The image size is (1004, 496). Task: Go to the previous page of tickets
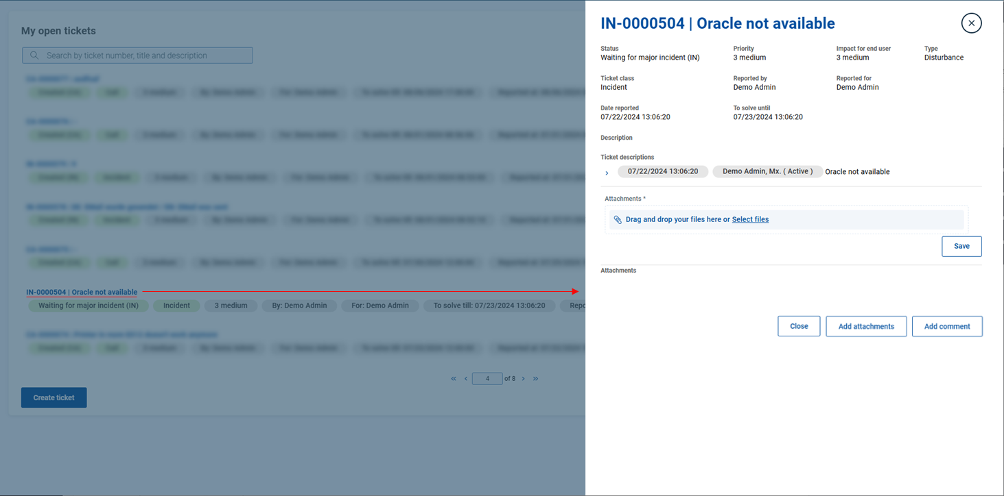(466, 379)
